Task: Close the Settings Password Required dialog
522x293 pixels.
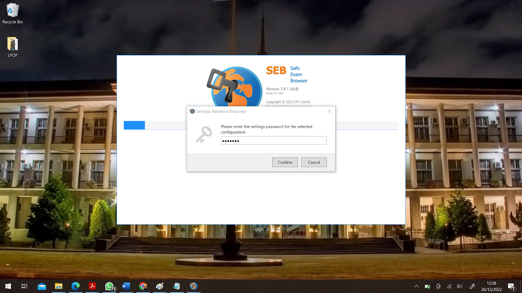Action: [x=330, y=111]
